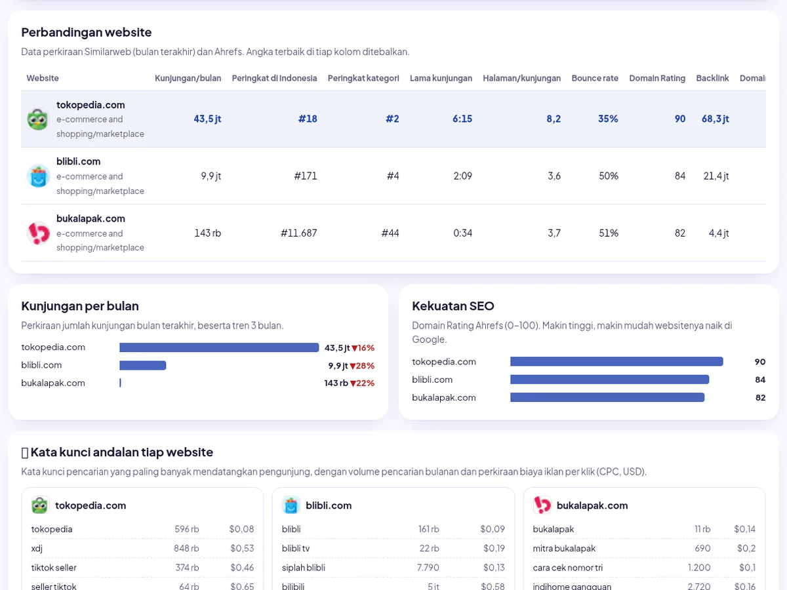Image resolution: width=787 pixels, height=590 pixels.
Task: Click the "#171" rank cell for blibli.com
Action: coord(306,176)
